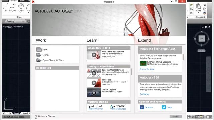The height and width of the screenshot is (120, 214).
Task: Click the E compass direction on ViewCube
Action: click(x=208, y=39)
